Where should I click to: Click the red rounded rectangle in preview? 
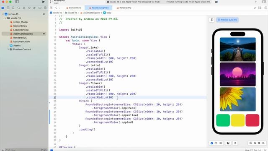click(x=253, y=120)
